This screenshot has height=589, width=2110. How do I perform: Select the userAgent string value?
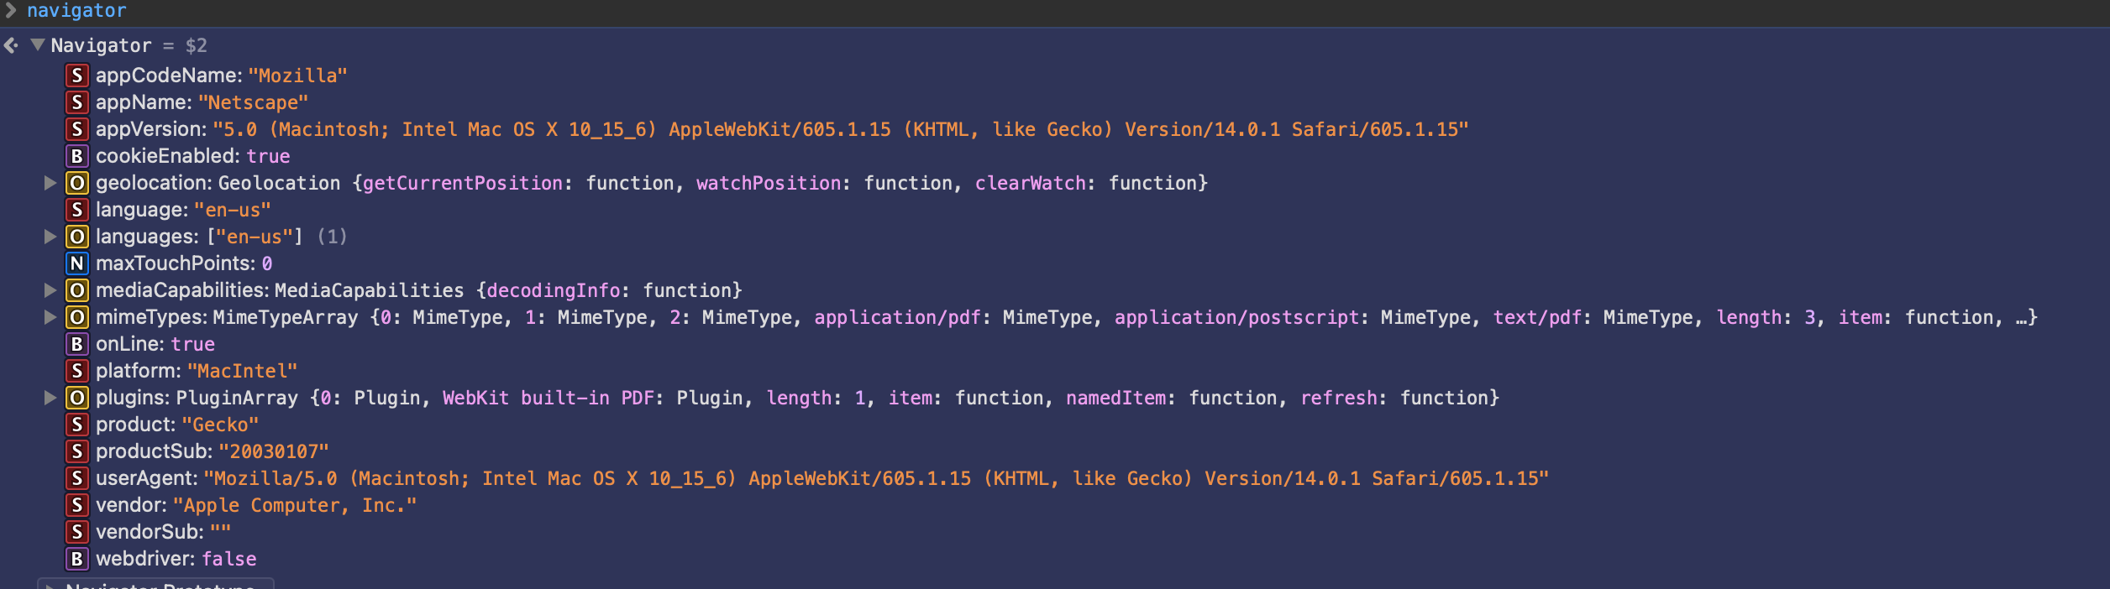[x=874, y=478]
